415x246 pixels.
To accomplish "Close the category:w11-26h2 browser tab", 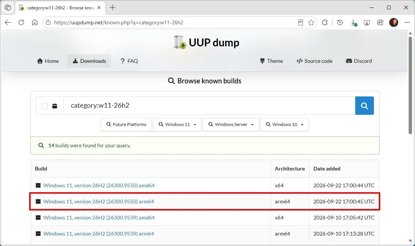I will [x=99, y=8].
